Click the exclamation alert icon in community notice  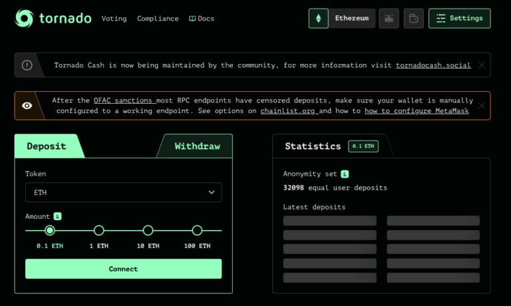click(27, 65)
